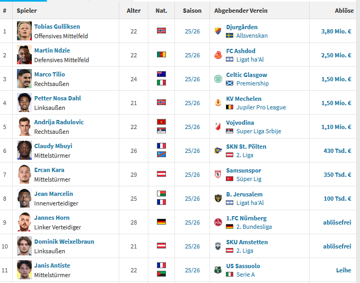Viewport: 360px width, 283px height.
Task: Click the Germany flag for Jannes Horn
Action: [x=161, y=222]
